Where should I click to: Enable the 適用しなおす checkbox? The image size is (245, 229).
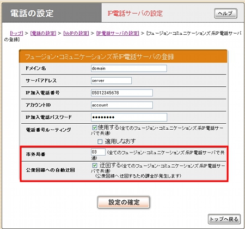[x=100, y=142]
